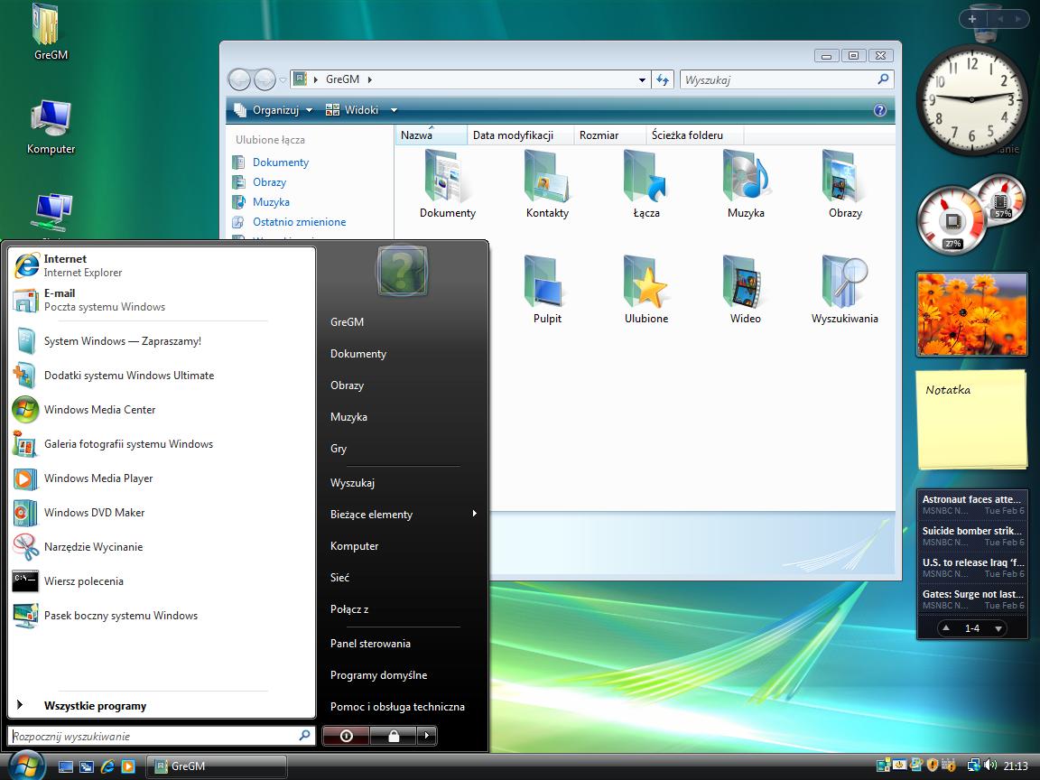Click the Obrazy favorite link
The height and width of the screenshot is (780, 1040).
click(269, 182)
